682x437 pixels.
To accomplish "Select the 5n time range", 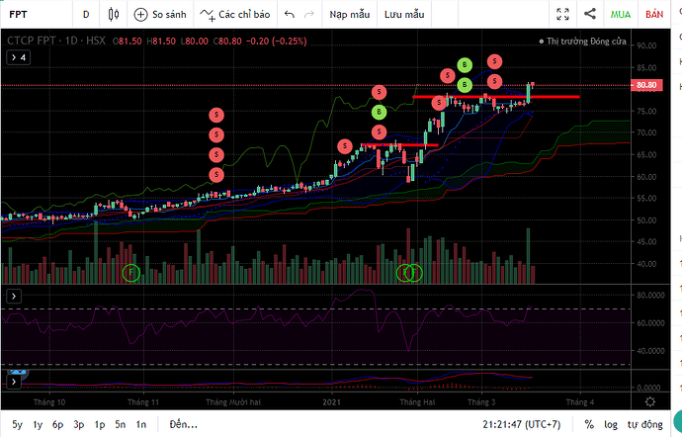I will 121,424.
